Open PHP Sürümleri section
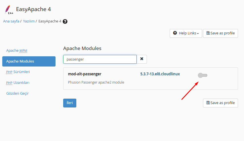 coord(18,72)
